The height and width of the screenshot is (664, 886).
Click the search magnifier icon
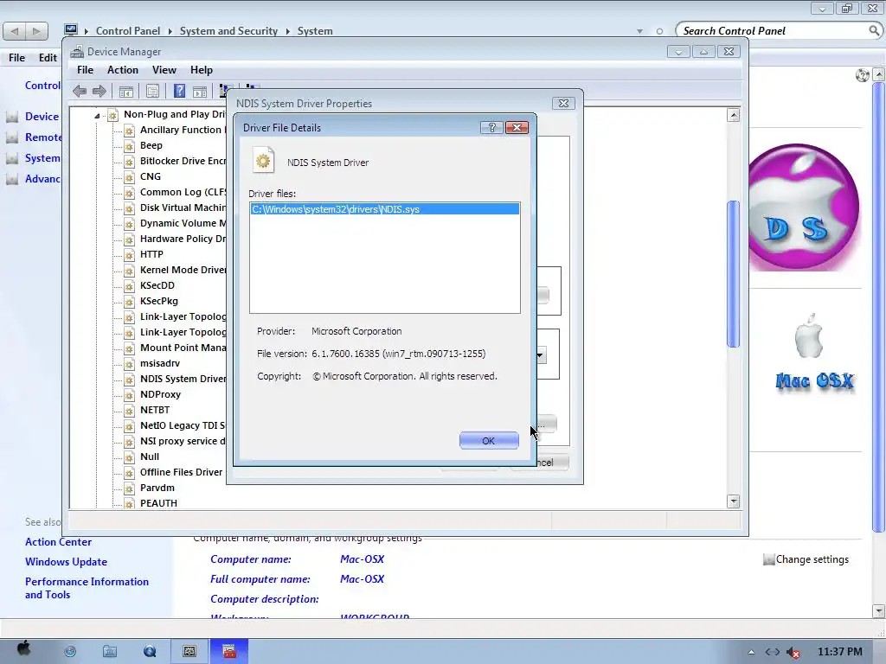pos(874,30)
